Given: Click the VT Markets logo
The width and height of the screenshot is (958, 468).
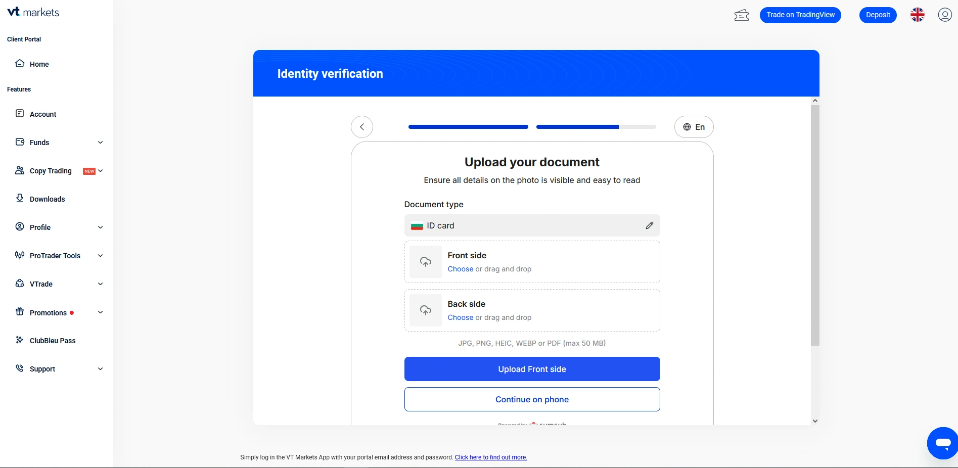Looking at the screenshot, I should coord(33,12).
